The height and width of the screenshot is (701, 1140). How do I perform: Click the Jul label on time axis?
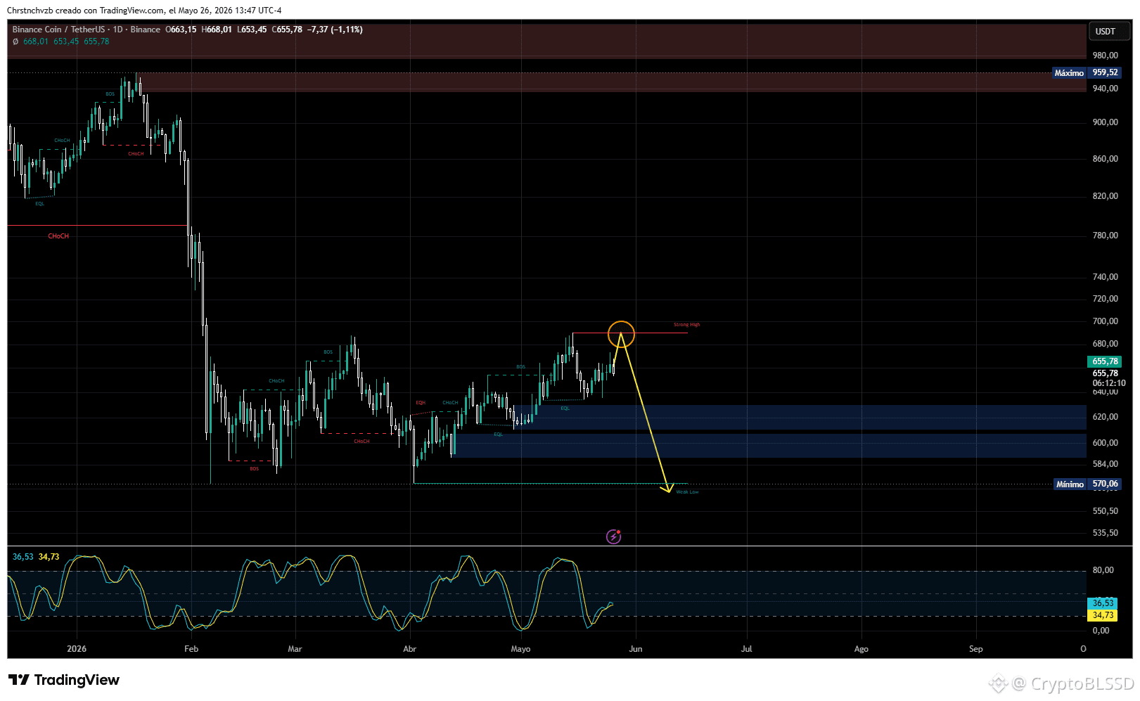pos(746,649)
